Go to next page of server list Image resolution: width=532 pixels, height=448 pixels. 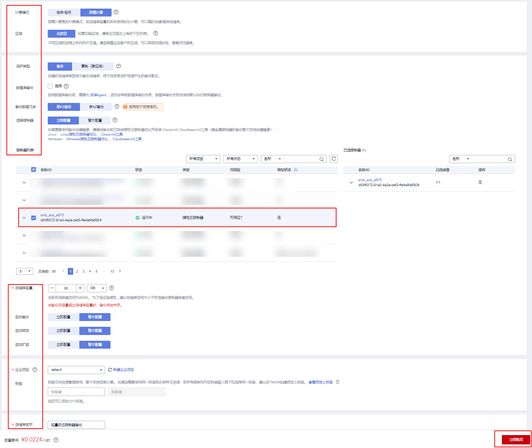click(x=120, y=271)
